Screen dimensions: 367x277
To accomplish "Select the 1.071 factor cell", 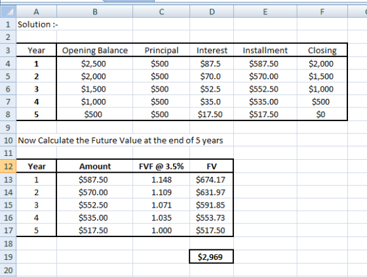I will (161, 205).
